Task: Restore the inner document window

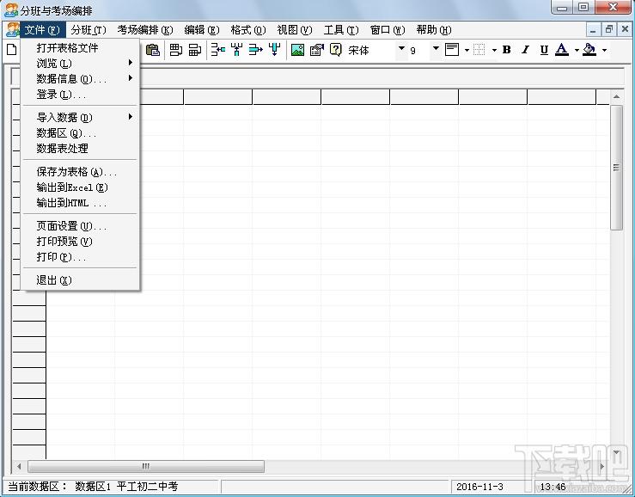Action: [608, 29]
